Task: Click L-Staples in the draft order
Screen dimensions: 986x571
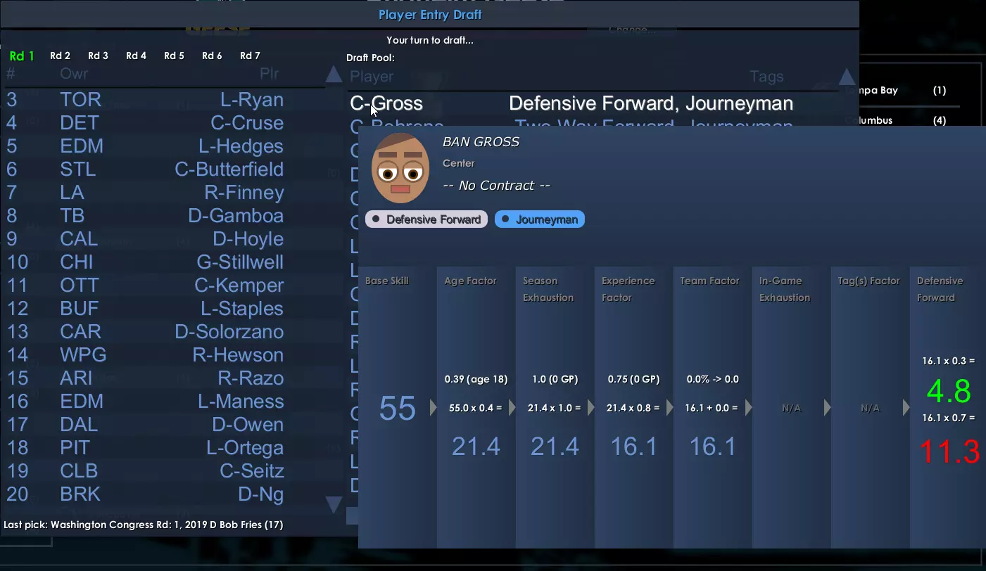Action: [x=242, y=309]
